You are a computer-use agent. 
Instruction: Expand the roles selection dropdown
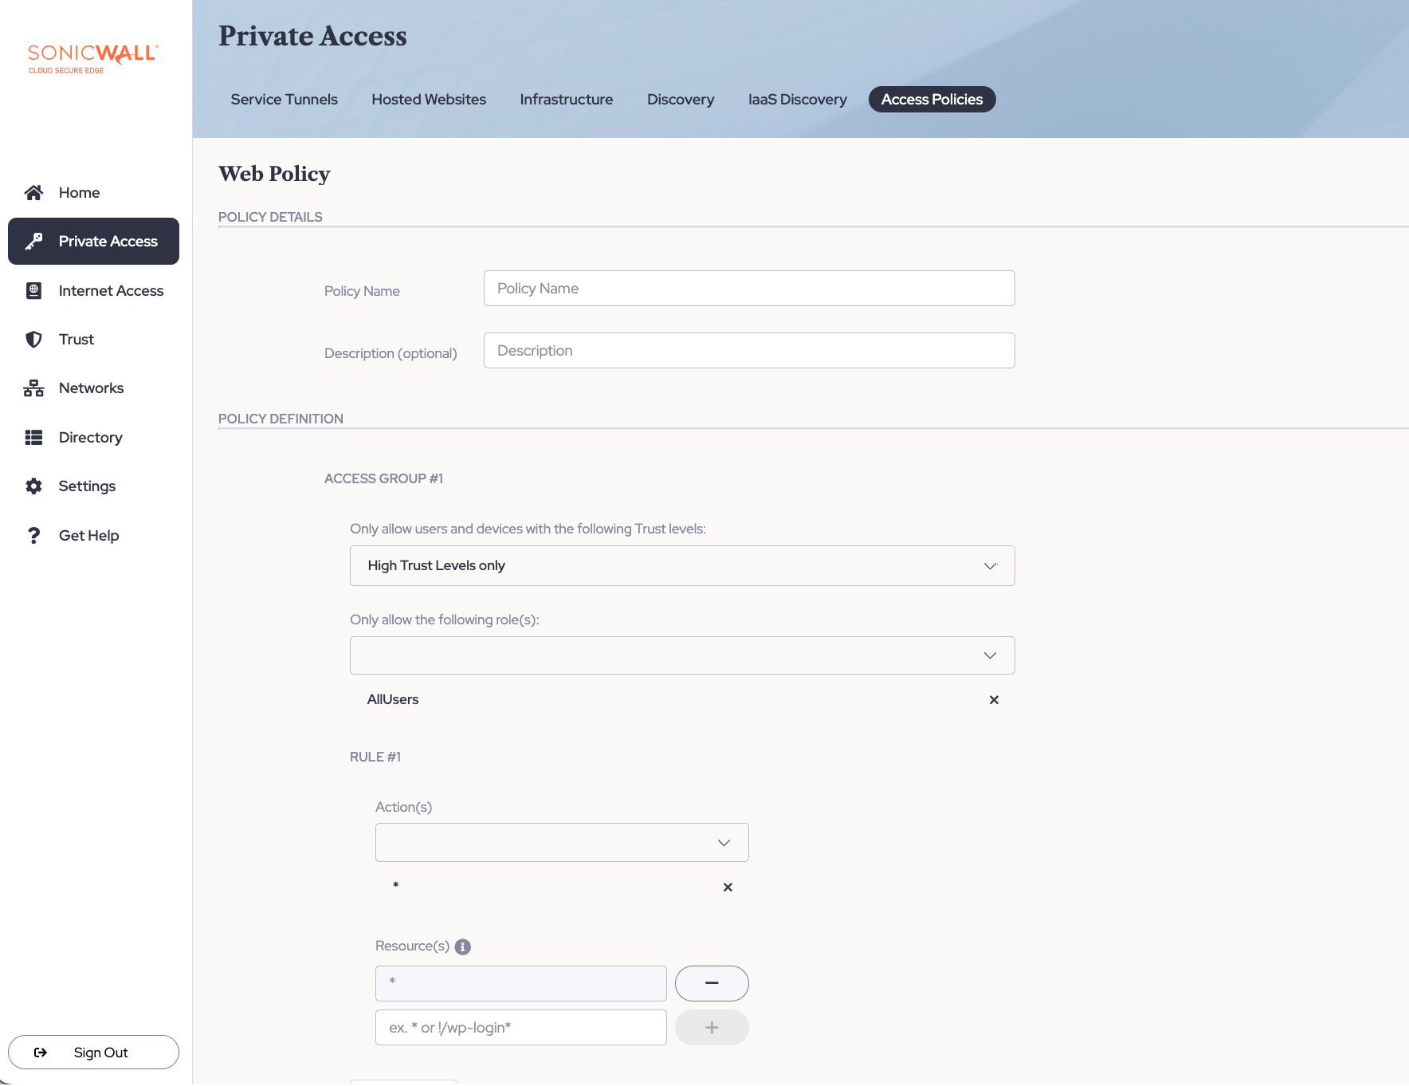tap(682, 655)
